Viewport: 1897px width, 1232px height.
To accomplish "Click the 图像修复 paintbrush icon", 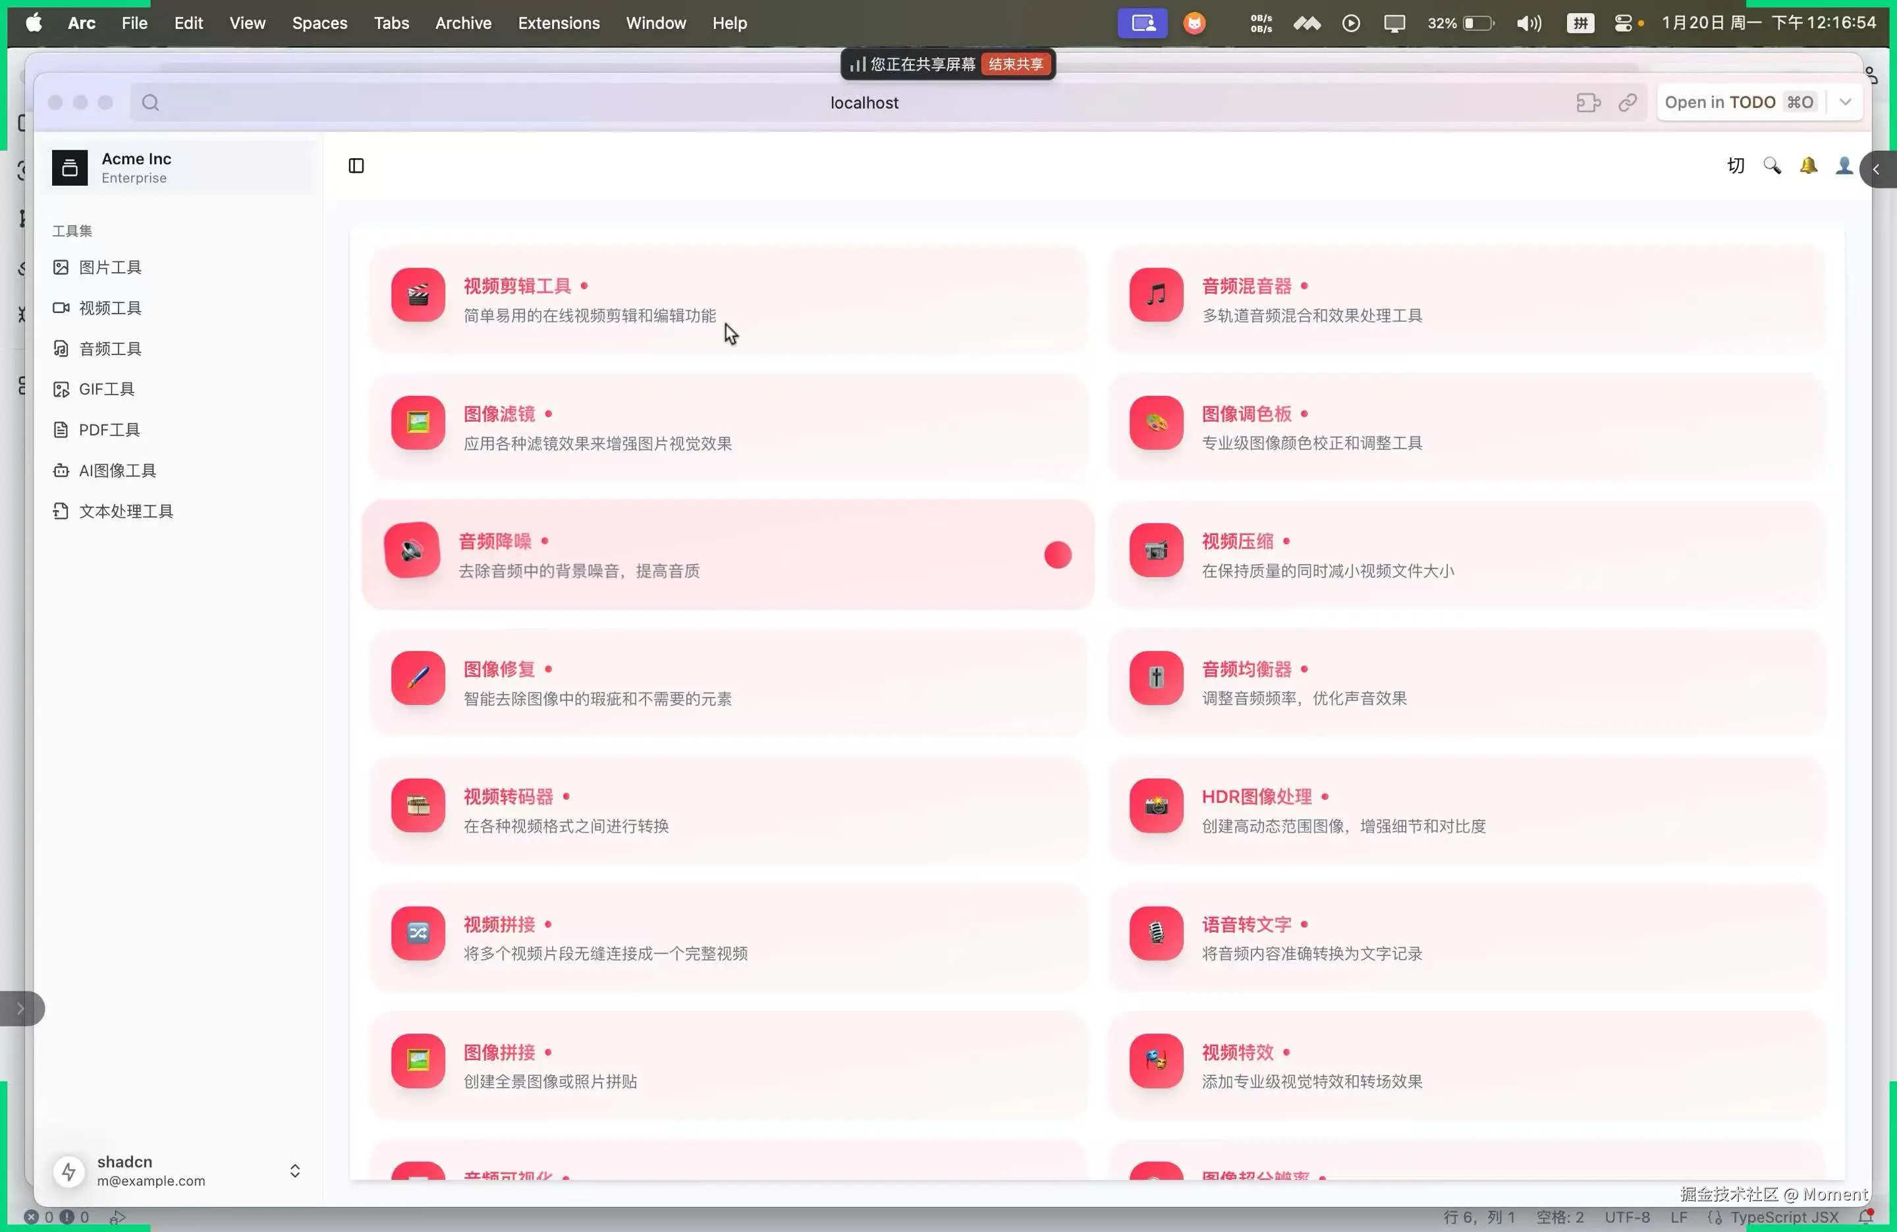I will (418, 678).
